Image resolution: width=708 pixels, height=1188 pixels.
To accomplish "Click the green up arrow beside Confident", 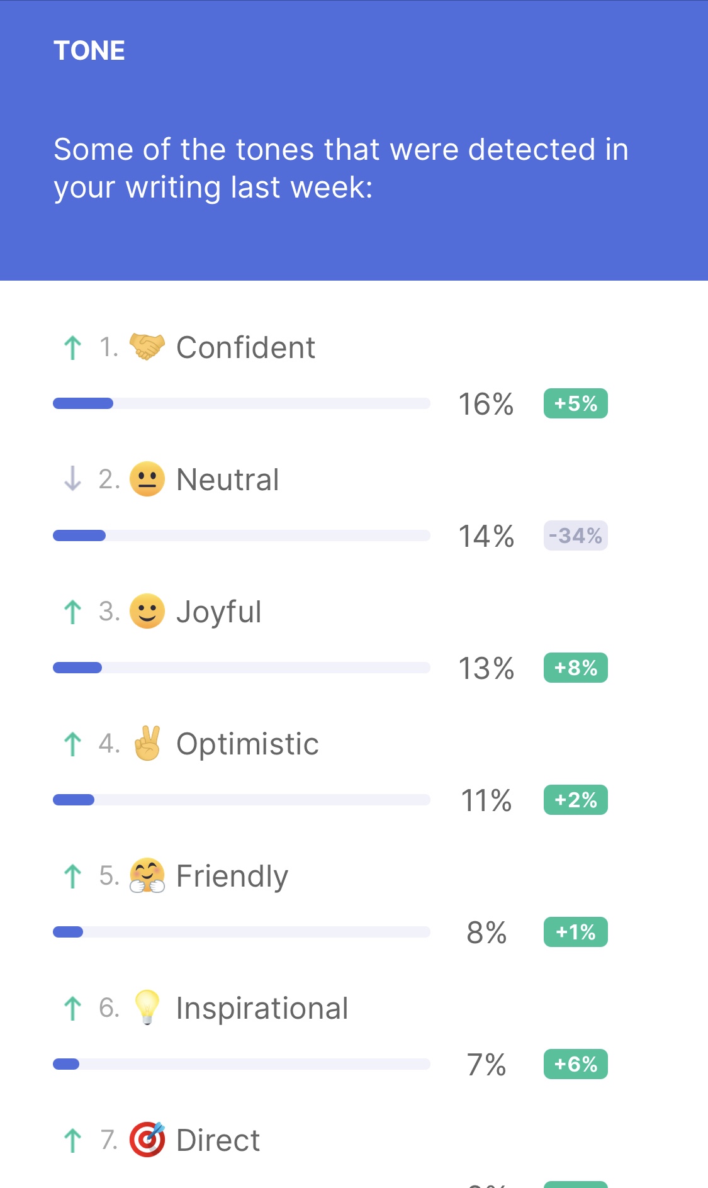I will point(73,347).
